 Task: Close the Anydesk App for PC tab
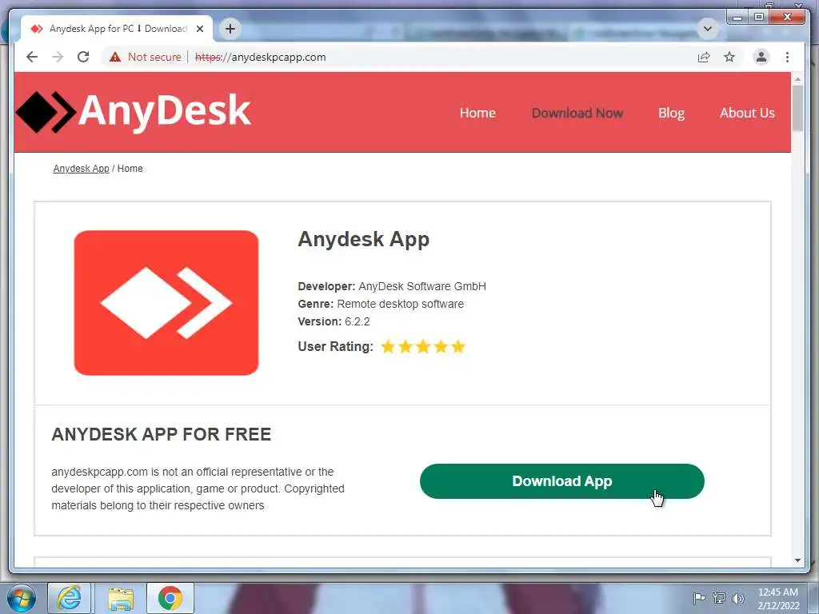click(199, 29)
